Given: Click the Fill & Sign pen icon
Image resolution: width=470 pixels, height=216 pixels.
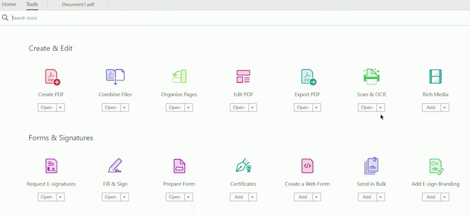Looking at the screenshot, I should coord(115,166).
